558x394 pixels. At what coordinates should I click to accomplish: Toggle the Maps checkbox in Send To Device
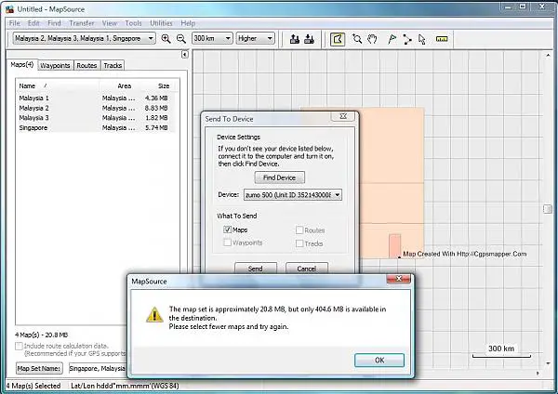[x=228, y=230]
